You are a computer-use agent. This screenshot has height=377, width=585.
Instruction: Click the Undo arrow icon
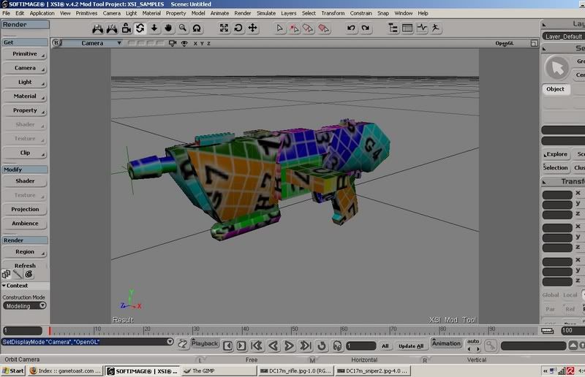351,28
